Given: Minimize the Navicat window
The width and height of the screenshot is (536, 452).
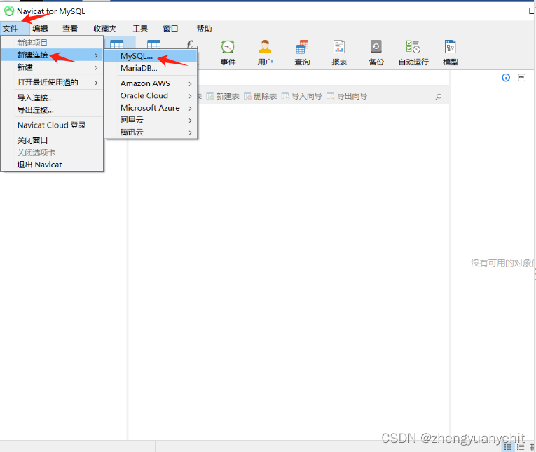Looking at the screenshot, I should point(503,11).
